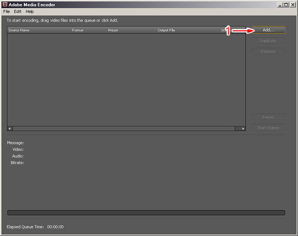Image resolution: width=298 pixels, height=236 pixels.
Task: Minimize the Adobe Media Encoder window
Action: point(280,5)
